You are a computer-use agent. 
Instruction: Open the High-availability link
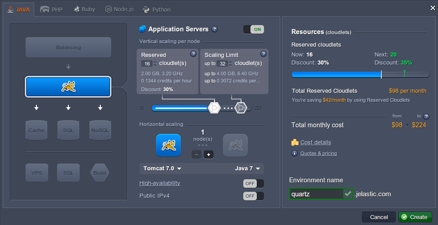160,183
